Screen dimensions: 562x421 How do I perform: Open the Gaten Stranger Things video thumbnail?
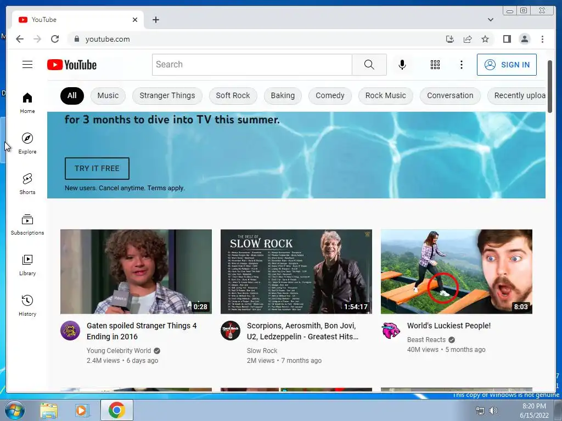click(x=136, y=272)
